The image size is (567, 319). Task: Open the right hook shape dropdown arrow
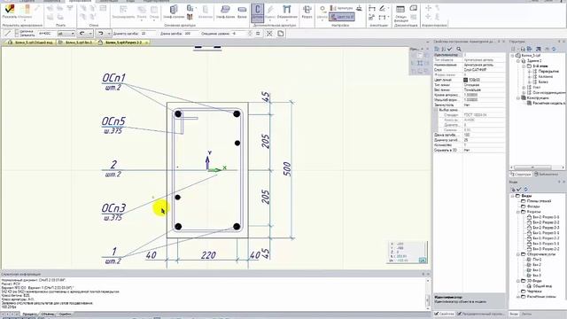[x=108, y=34]
